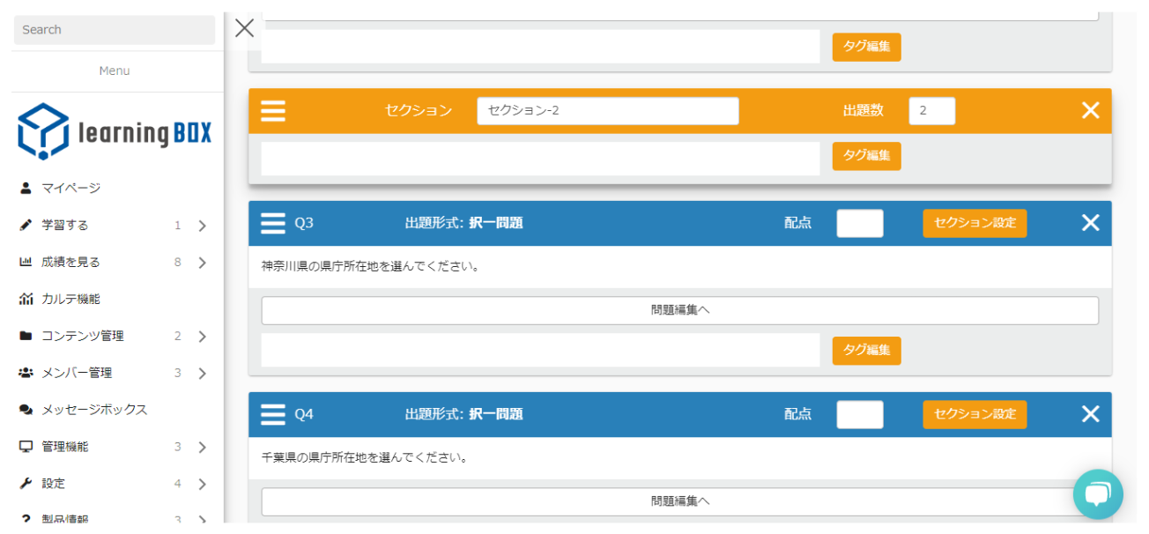
Task: Click the learningBOX logo
Action: coord(115,131)
